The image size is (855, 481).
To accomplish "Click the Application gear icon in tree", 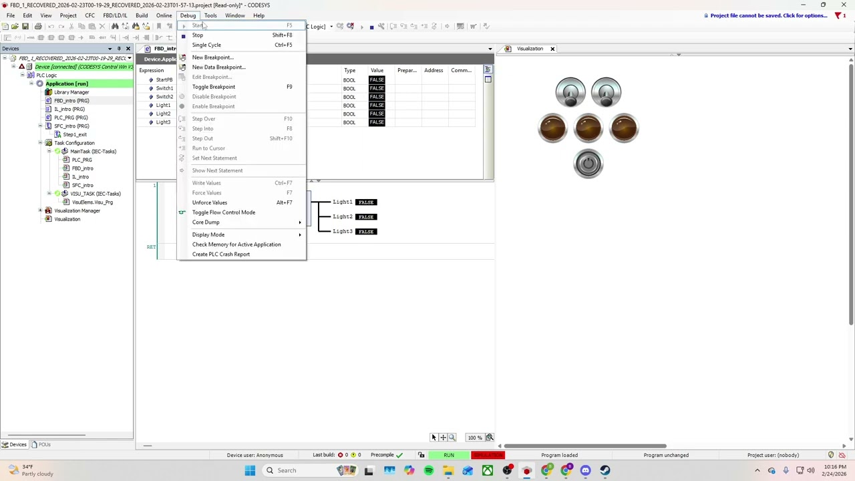I will click(x=39, y=84).
